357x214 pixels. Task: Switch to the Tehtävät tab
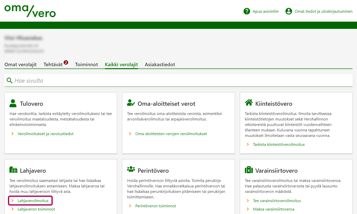click(x=53, y=65)
